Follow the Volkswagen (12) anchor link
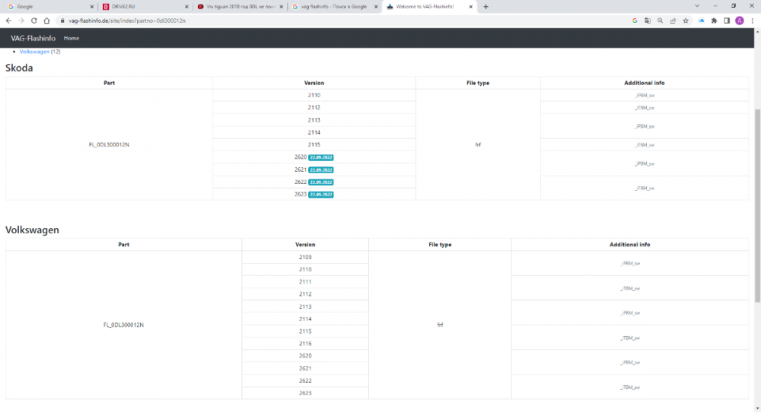The image size is (761, 412). 34,52
